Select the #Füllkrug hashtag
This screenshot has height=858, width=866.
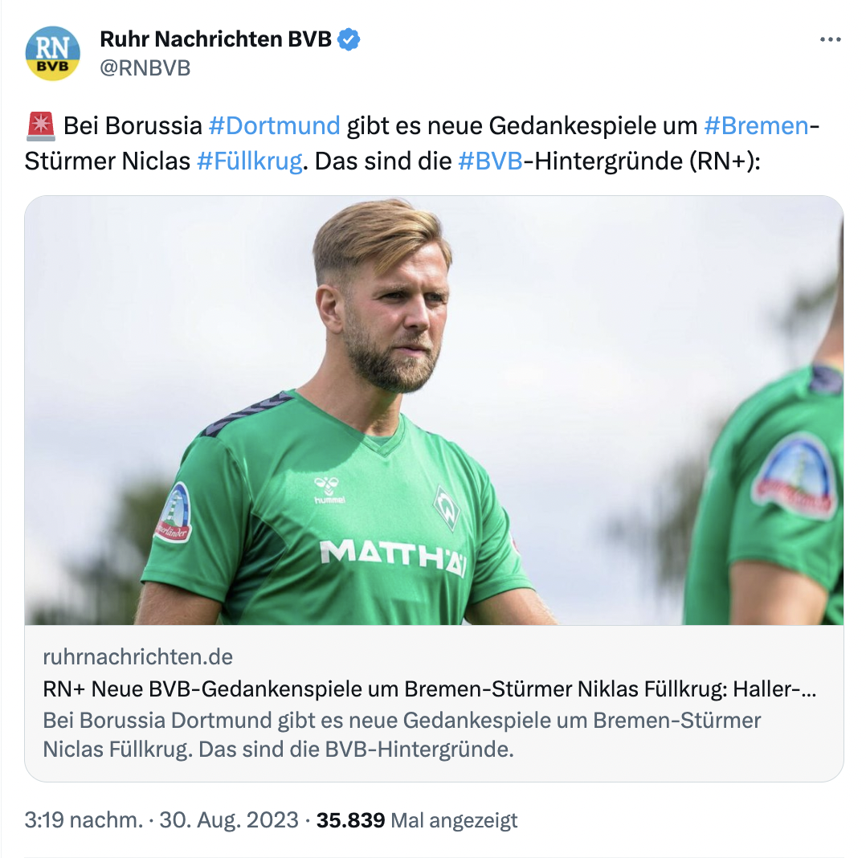pos(249,161)
